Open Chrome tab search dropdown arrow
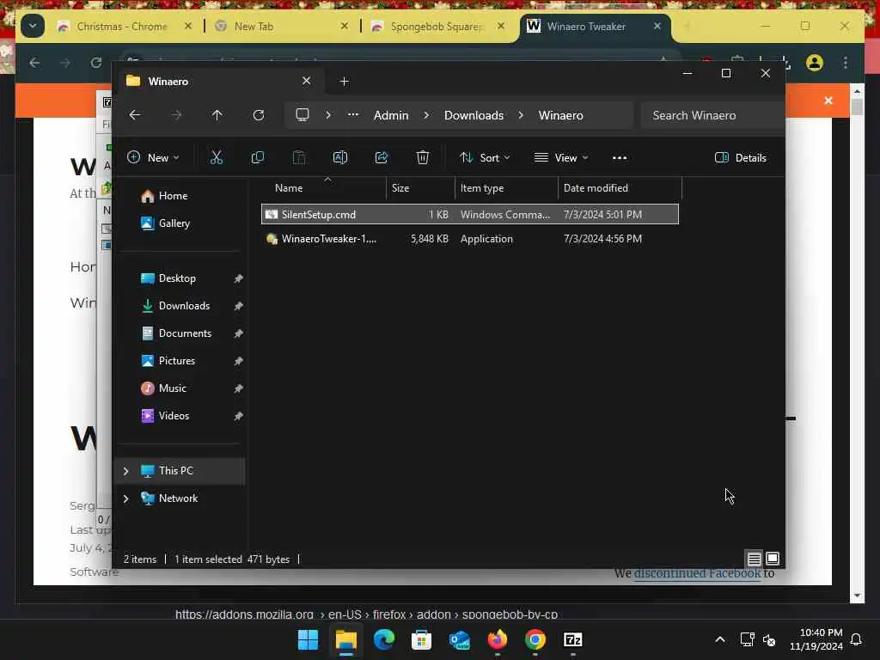Screen dimensions: 880x660 point(33,26)
